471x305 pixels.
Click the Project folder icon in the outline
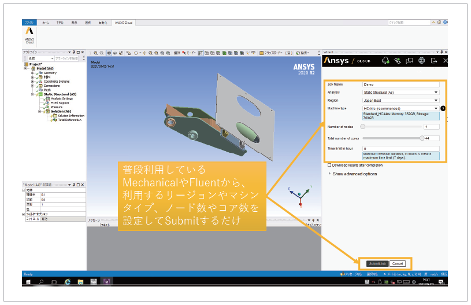pos(26,64)
